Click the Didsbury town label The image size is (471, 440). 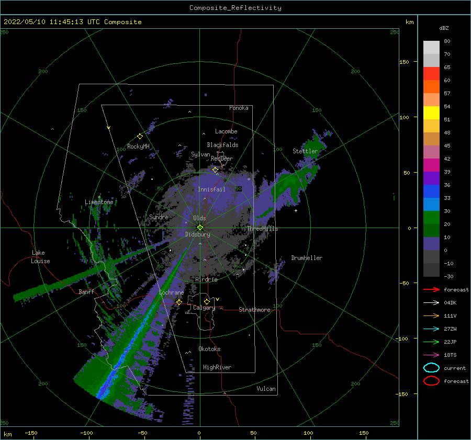coord(197,234)
